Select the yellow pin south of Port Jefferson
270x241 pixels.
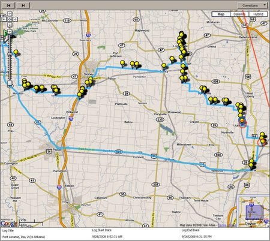pyautogui.click(x=122, y=63)
